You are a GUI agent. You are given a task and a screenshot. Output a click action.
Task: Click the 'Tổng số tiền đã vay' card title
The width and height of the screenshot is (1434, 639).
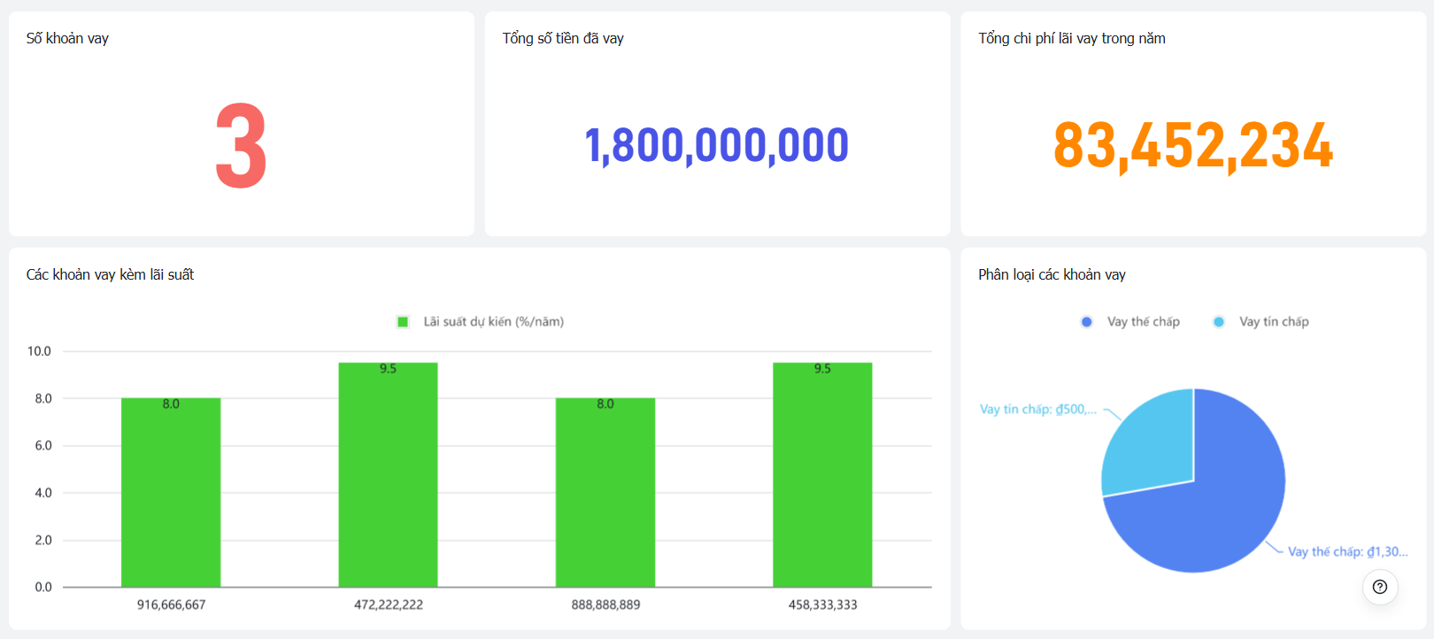tap(563, 38)
